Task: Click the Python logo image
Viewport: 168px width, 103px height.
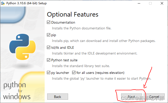Action: (22, 47)
